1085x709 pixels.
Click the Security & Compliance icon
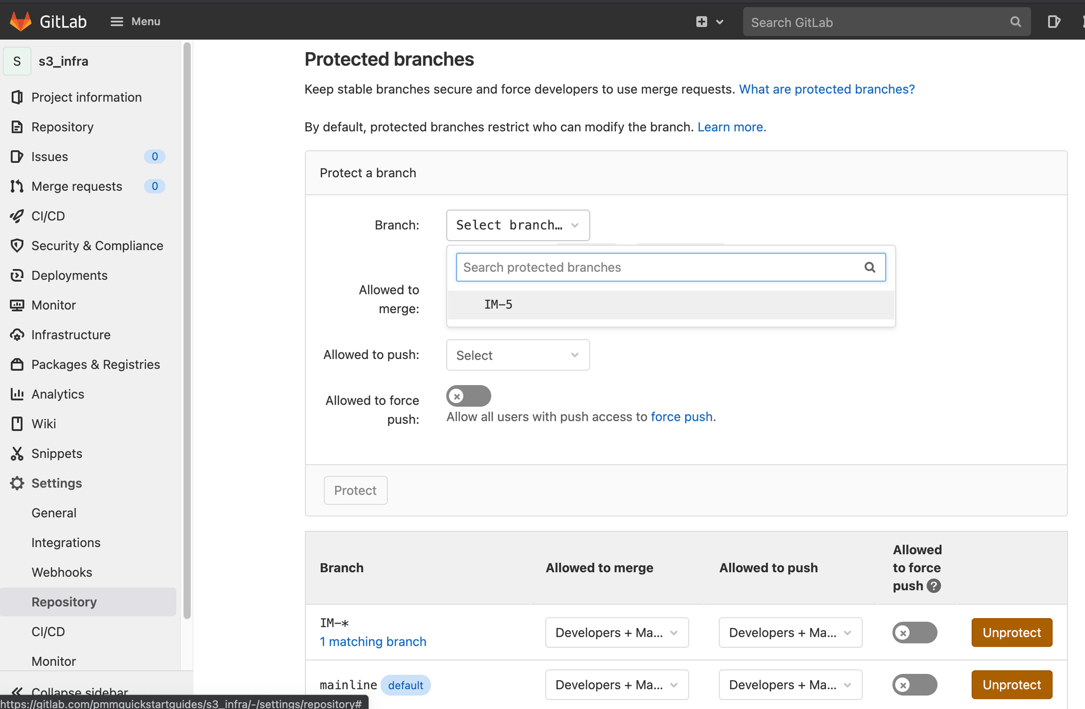point(16,245)
